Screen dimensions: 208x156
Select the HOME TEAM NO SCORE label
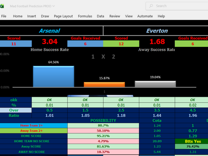tap(34, 141)
